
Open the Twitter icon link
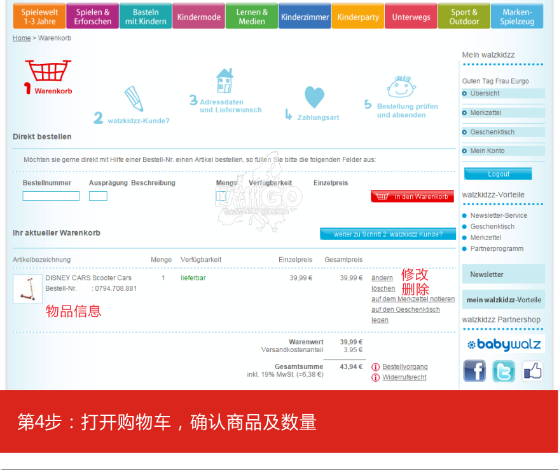pyautogui.click(x=504, y=371)
